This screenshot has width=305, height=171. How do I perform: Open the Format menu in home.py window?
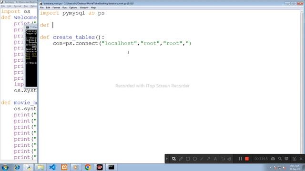(18, 6)
